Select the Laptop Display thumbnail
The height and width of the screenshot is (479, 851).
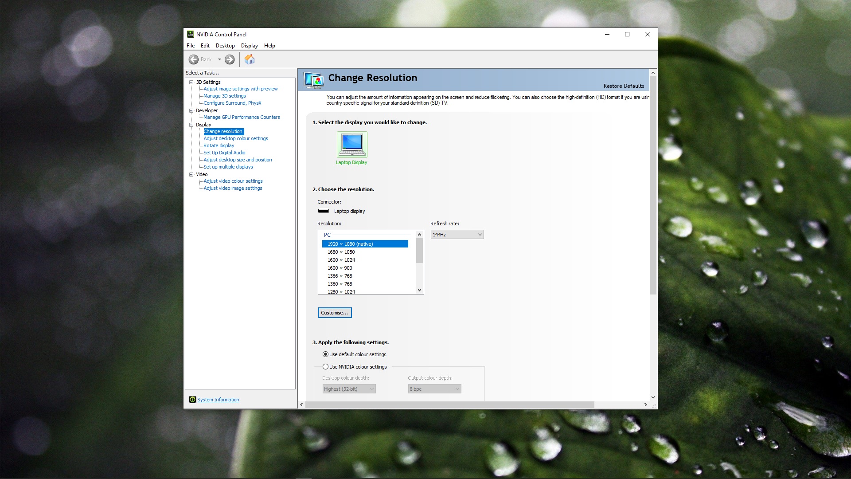tap(352, 145)
